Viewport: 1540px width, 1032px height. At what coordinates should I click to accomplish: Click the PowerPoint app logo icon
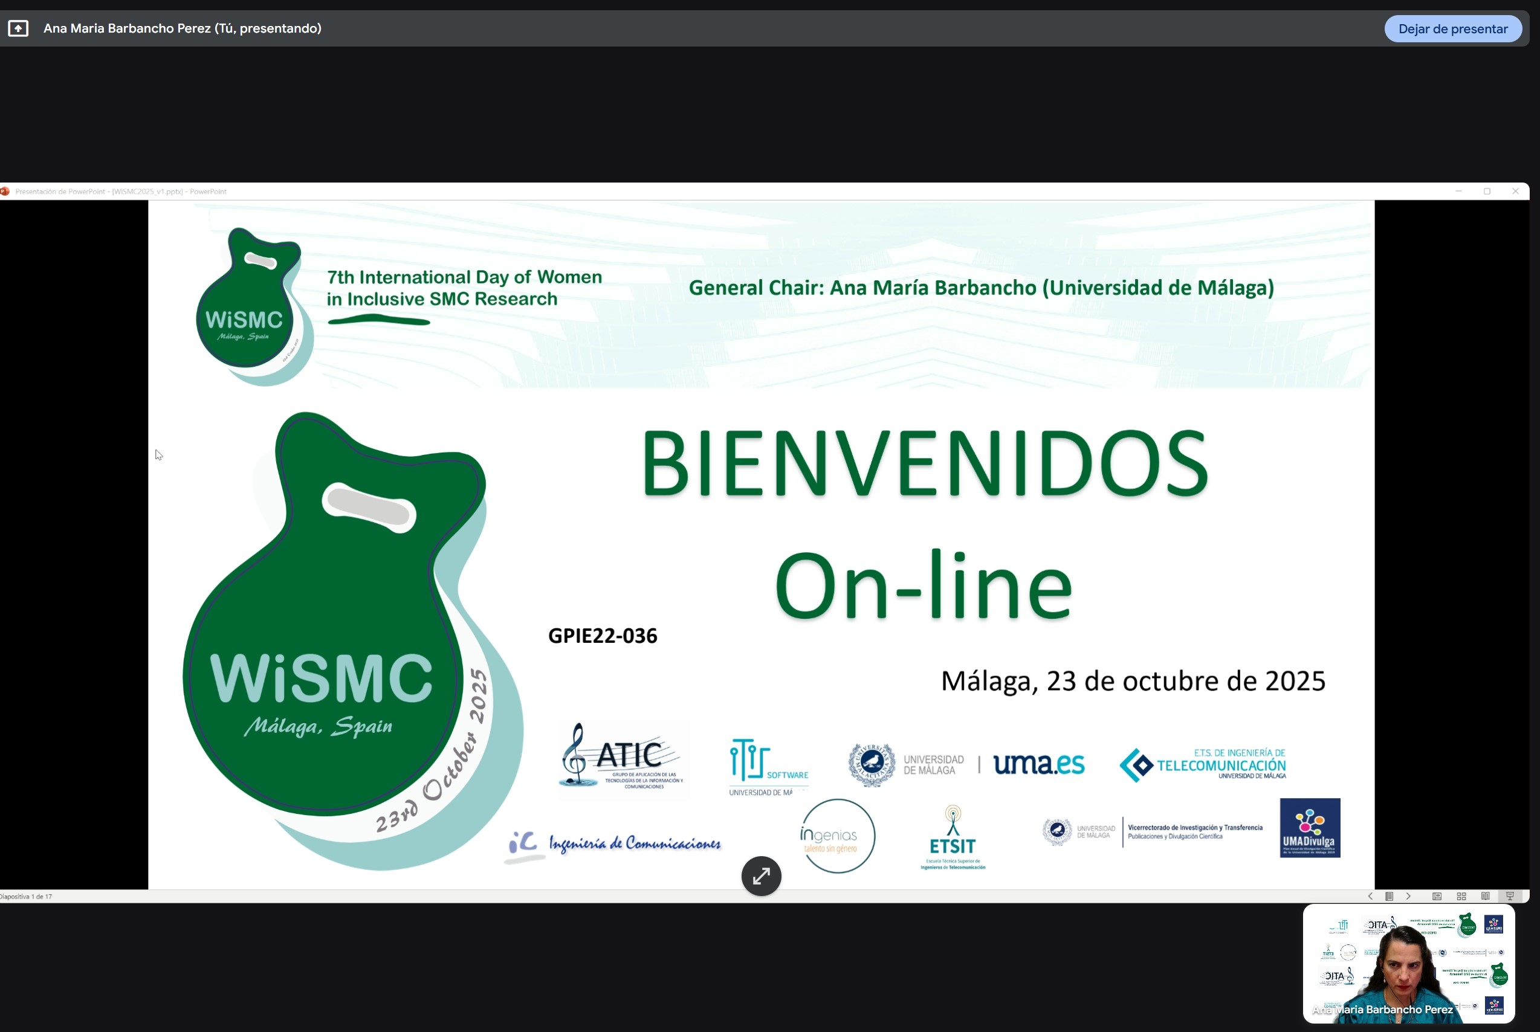[x=5, y=192]
